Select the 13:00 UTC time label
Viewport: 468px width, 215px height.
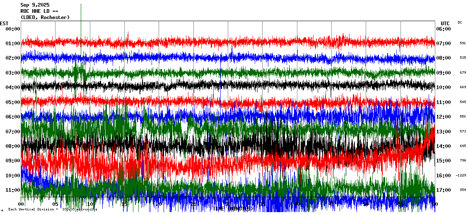pyautogui.click(x=443, y=132)
